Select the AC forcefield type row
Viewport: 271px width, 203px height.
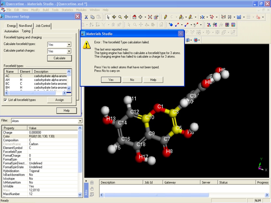(x=36, y=76)
